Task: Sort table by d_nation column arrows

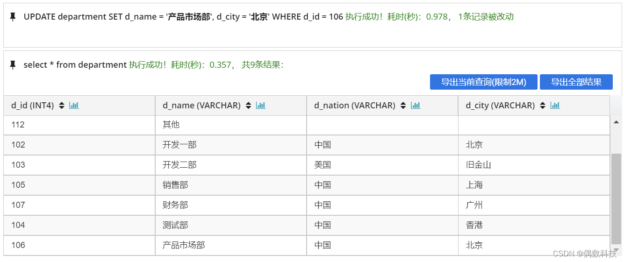Action: (403, 106)
